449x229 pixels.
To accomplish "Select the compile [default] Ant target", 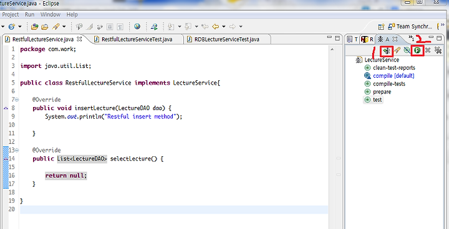I will coord(389,76).
